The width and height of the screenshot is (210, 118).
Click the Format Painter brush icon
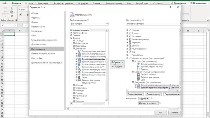pyautogui.click(x=12, y=16)
